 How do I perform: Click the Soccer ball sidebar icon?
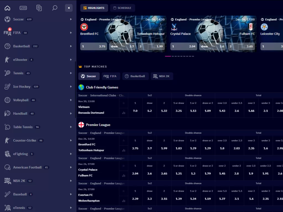pos(7,19)
